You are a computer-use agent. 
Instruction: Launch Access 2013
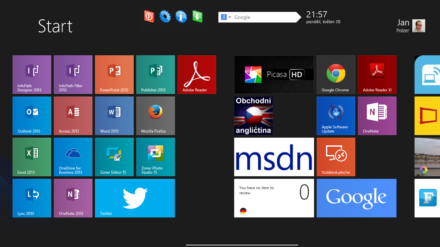point(73,116)
